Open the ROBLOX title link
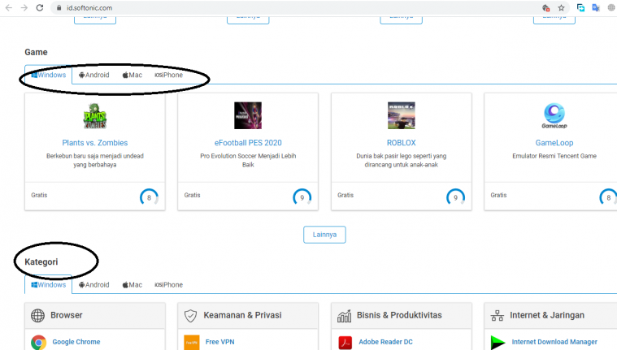 coord(401,143)
